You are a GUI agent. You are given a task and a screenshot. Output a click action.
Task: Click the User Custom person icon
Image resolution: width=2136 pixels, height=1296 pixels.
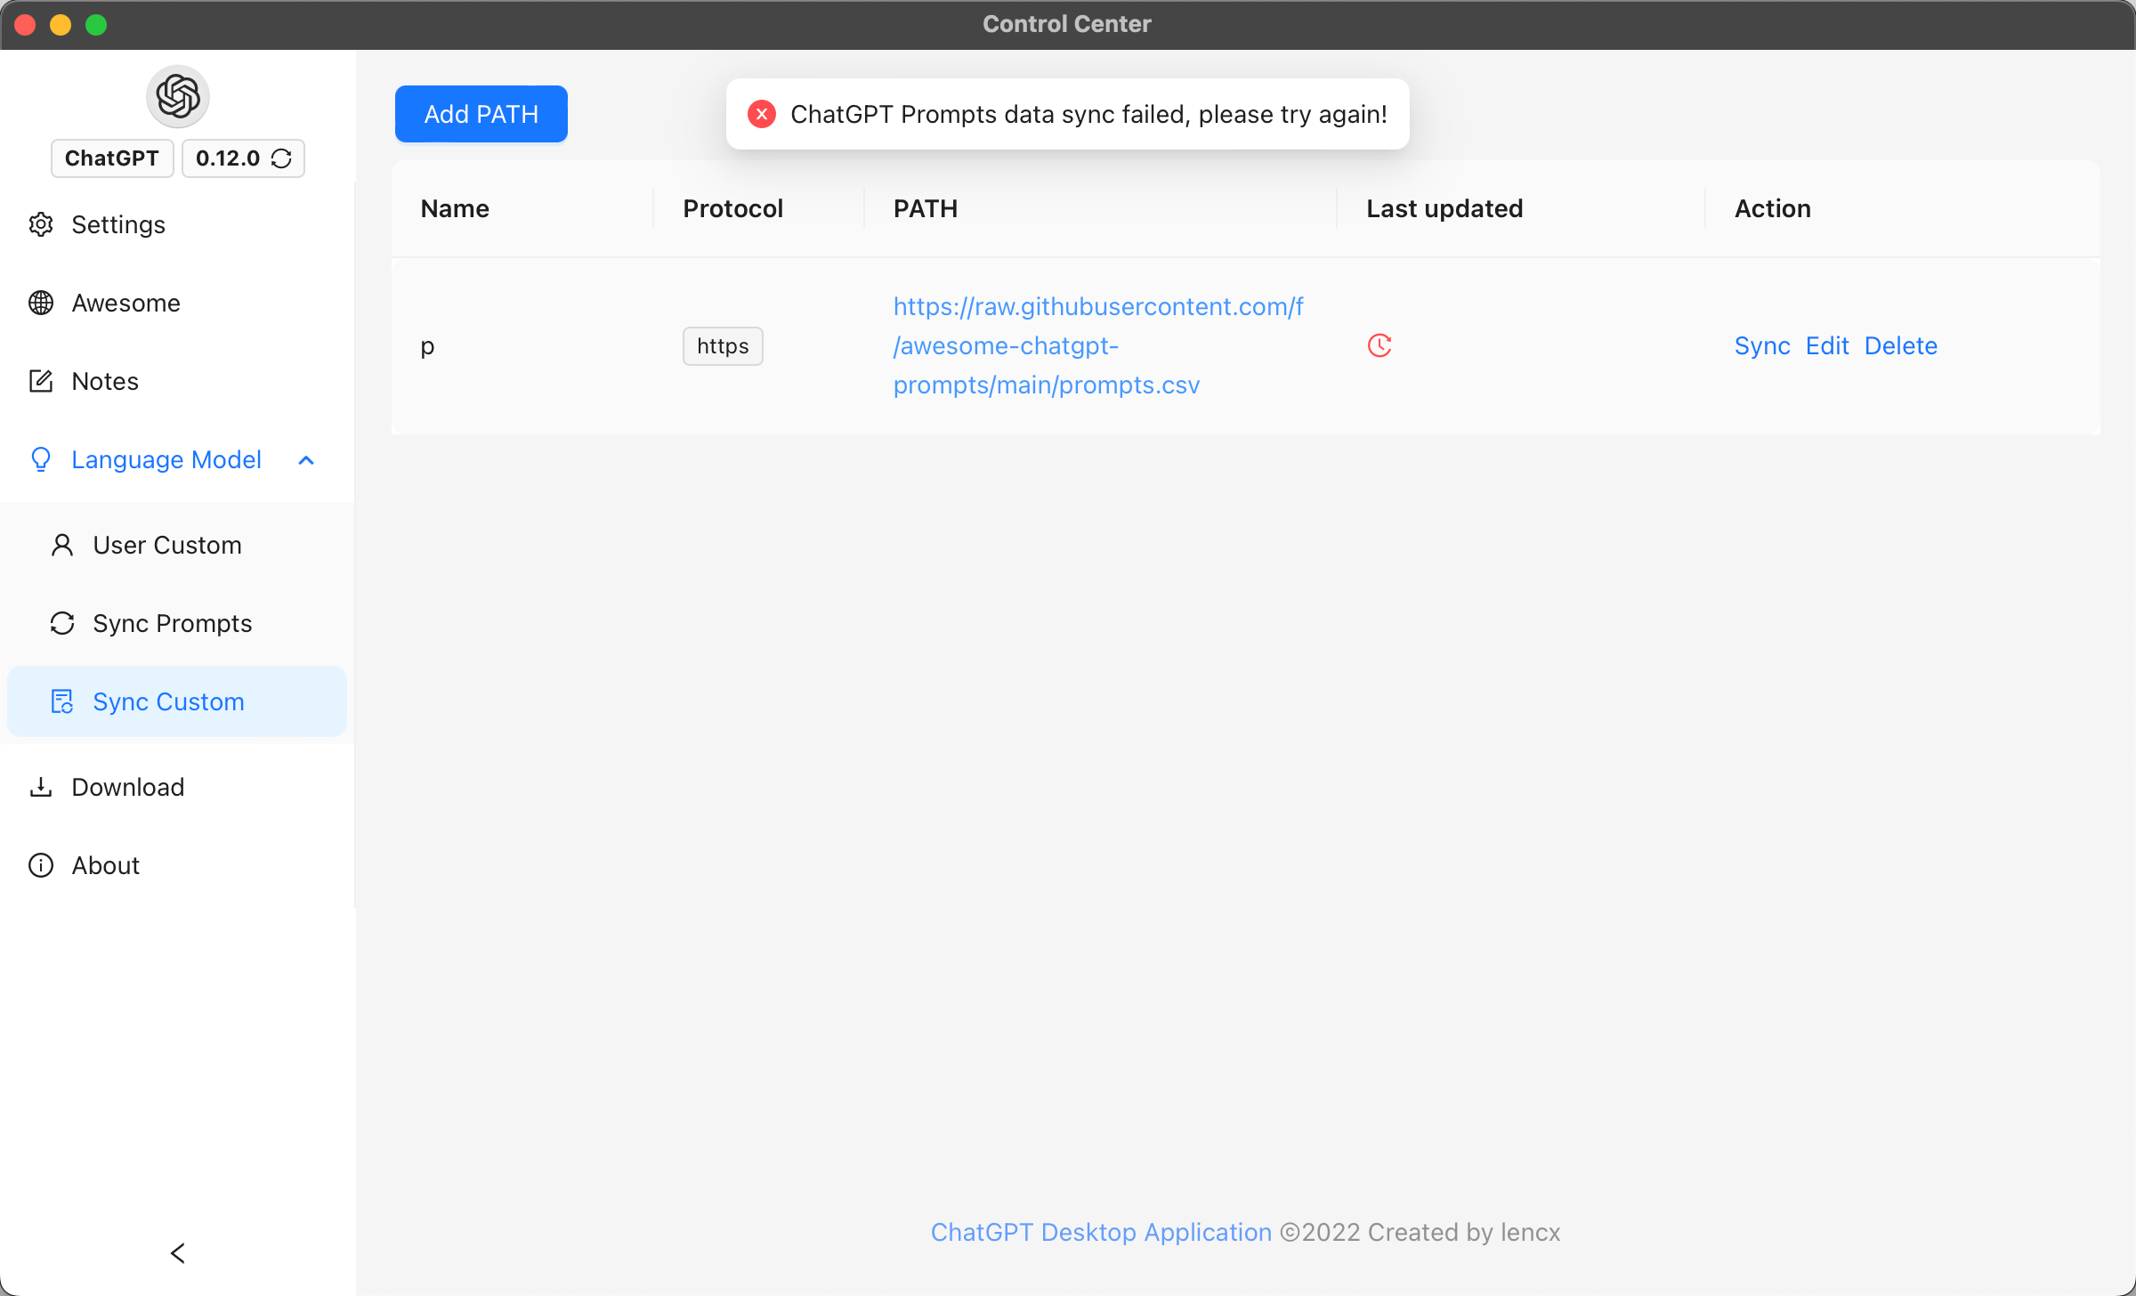[x=62, y=545]
